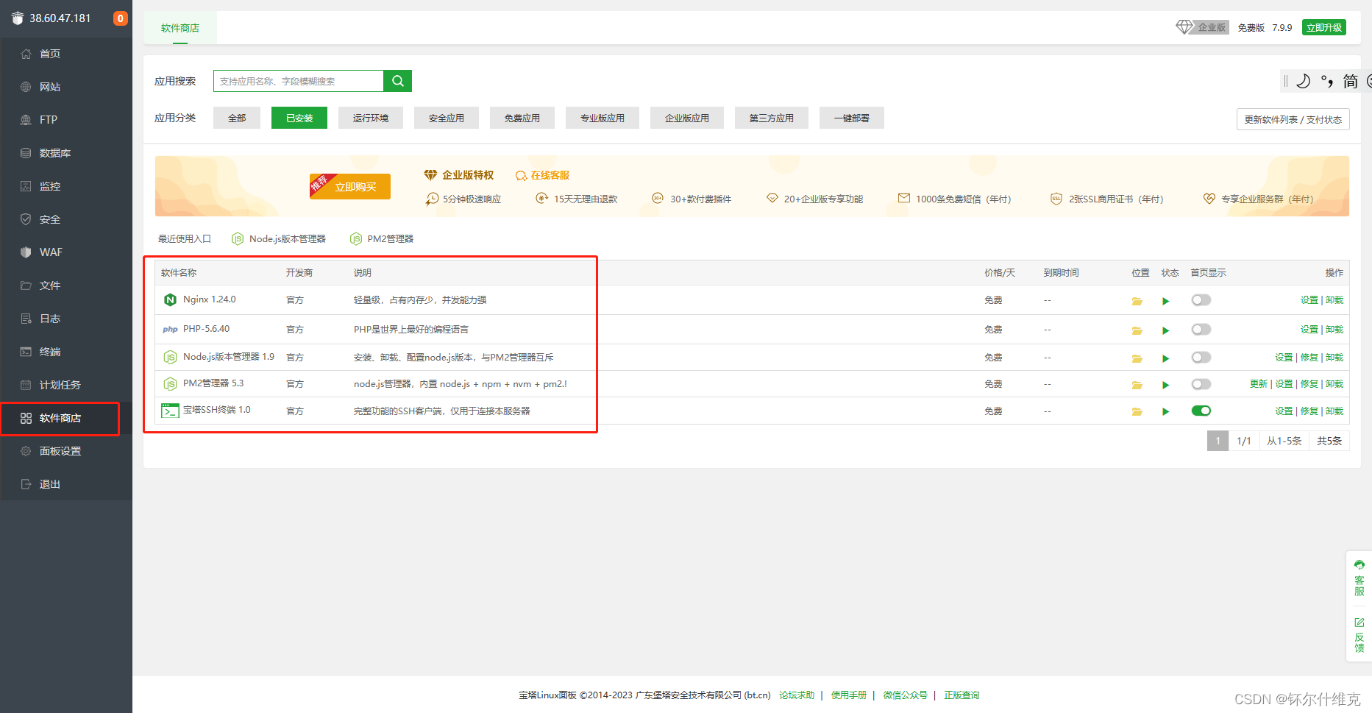Toggle 首页显示 switch for Nginx 1.24.0

1201,300
